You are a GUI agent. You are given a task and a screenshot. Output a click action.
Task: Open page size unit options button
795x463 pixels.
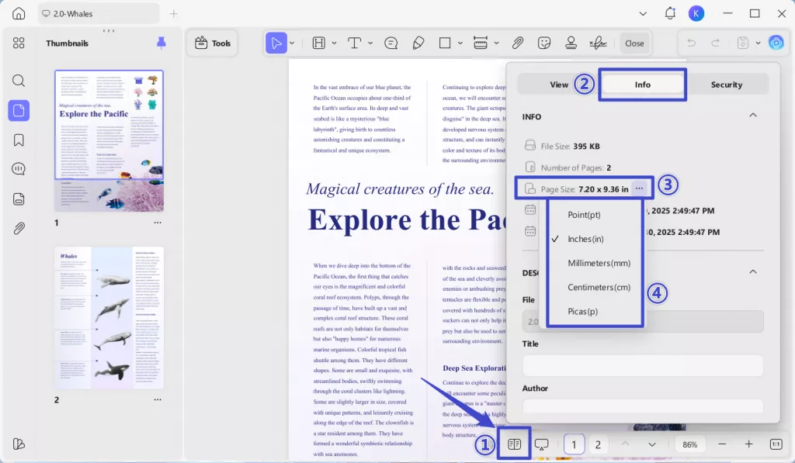tap(639, 188)
